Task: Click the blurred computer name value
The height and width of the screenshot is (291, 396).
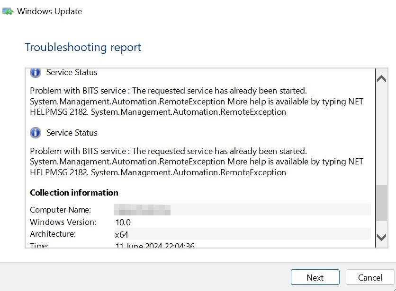Action: point(142,210)
